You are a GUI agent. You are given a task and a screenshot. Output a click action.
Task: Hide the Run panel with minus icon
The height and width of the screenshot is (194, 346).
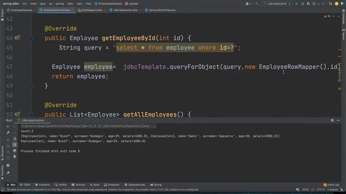coord(338,120)
